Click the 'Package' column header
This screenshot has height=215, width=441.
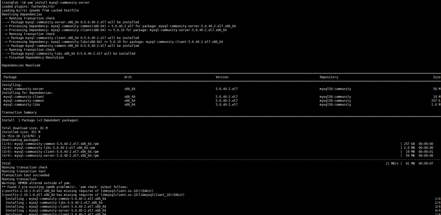point(10,77)
